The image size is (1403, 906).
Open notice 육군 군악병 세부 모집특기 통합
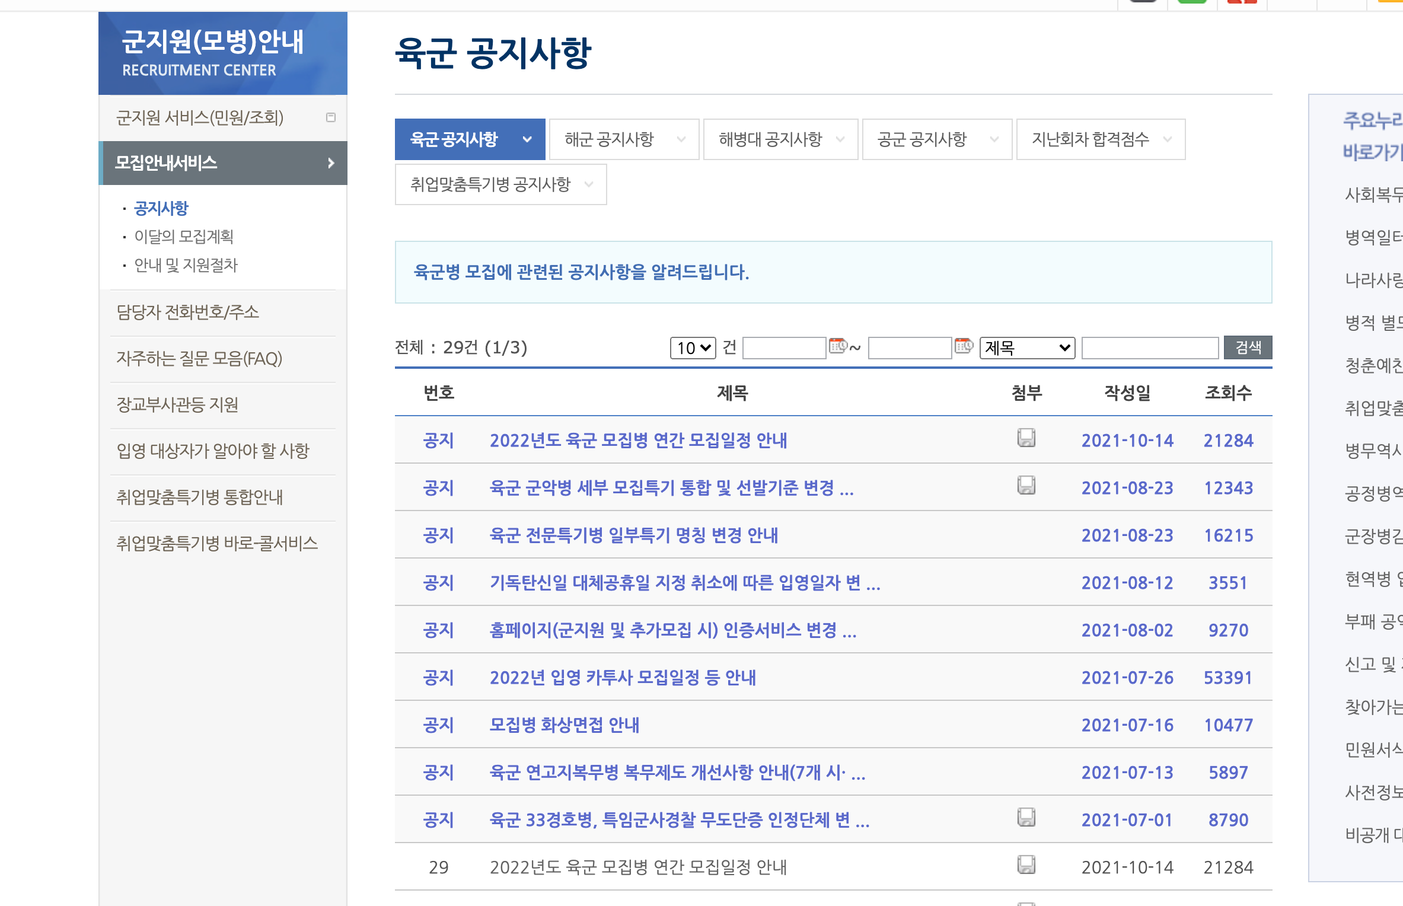[672, 488]
